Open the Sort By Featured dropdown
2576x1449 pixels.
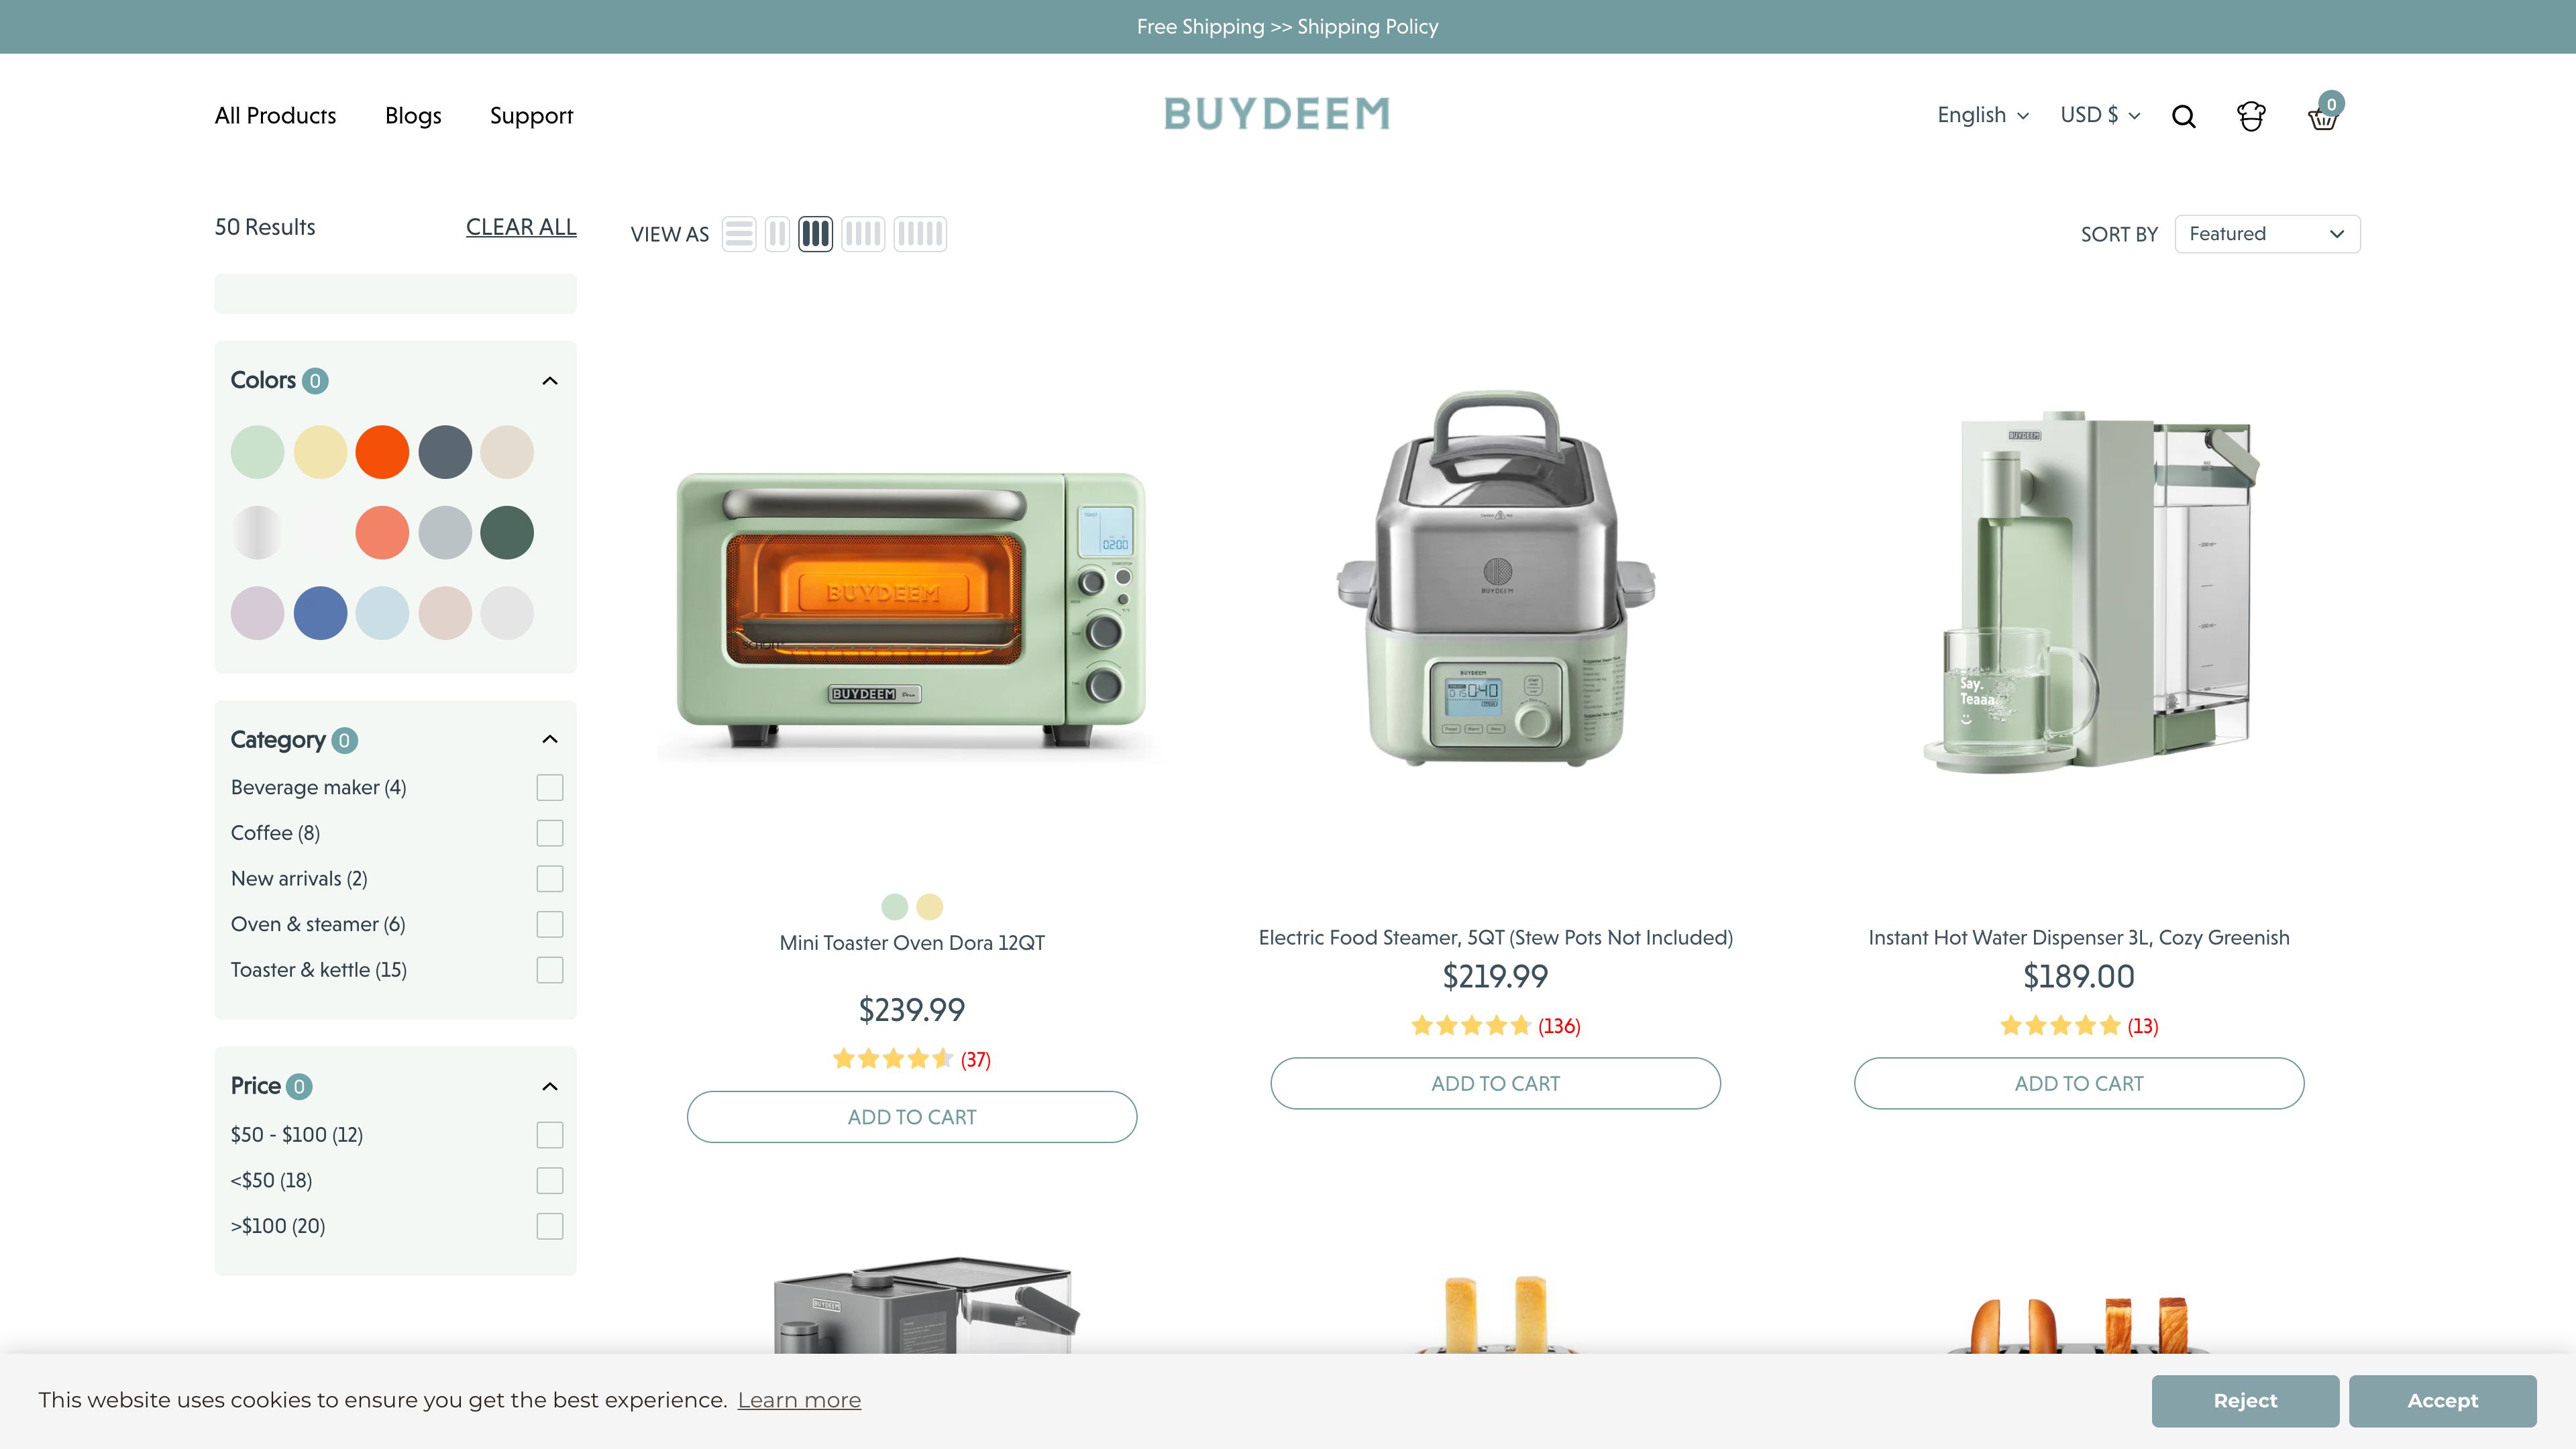point(2266,233)
